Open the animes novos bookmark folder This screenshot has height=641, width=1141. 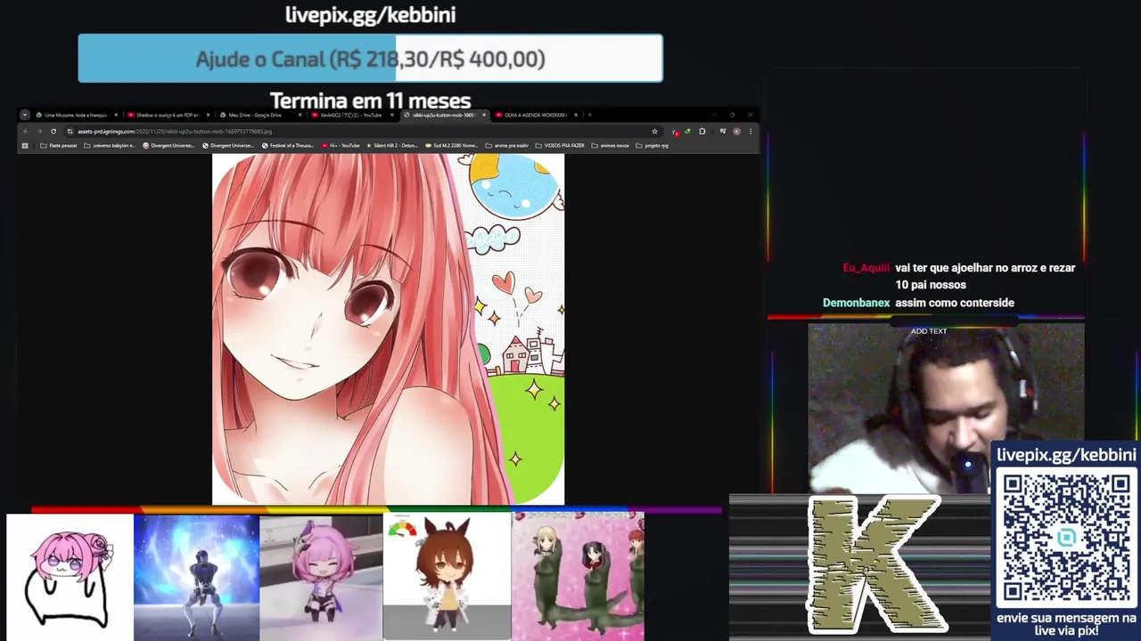[610, 145]
